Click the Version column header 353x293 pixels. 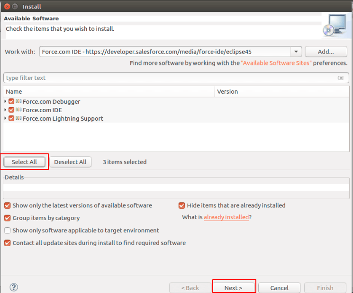click(281, 91)
